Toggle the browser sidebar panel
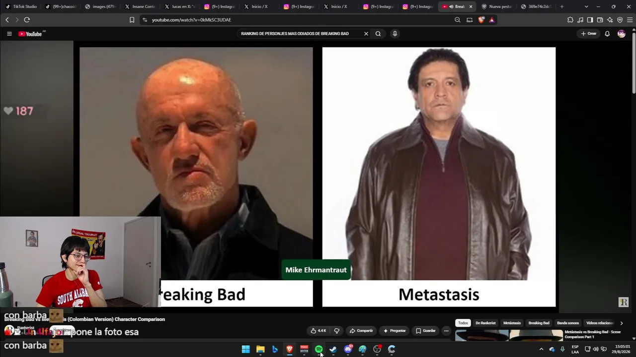636x357 pixels. pos(590,20)
